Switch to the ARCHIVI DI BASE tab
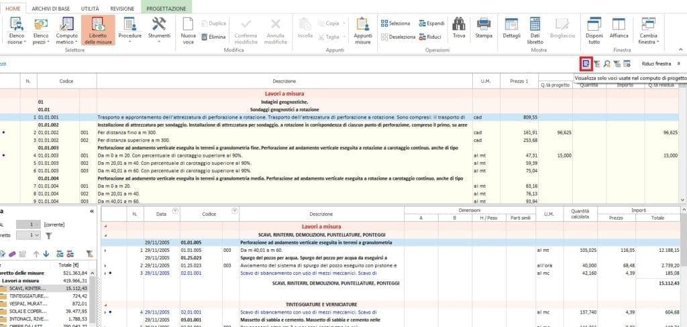This screenshot has width=687, height=327. (x=51, y=8)
